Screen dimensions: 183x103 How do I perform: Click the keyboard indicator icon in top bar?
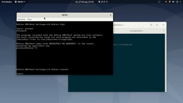(159, 2)
